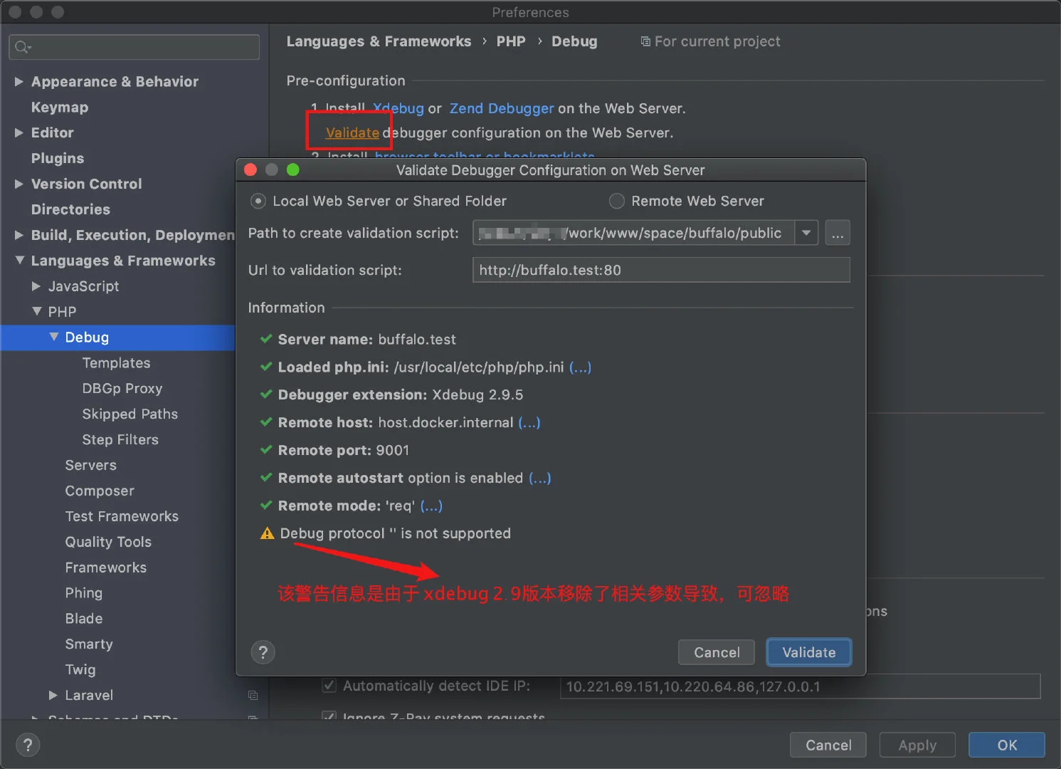Click the Preferences help icon at bottom left
The height and width of the screenshot is (769, 1061).
[28, 746]
